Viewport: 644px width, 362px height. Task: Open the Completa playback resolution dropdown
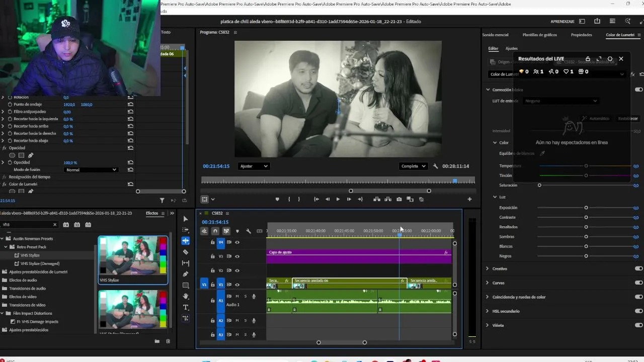(413, 166)
